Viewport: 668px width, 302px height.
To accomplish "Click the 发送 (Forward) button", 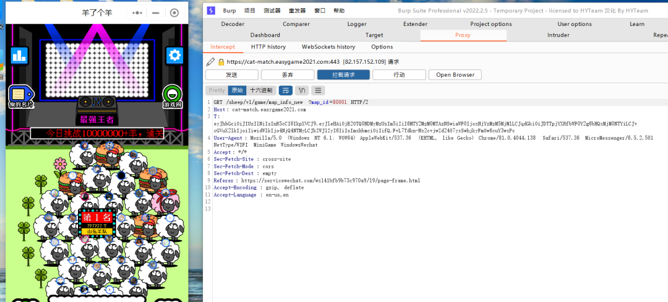I will pos(232,74).
